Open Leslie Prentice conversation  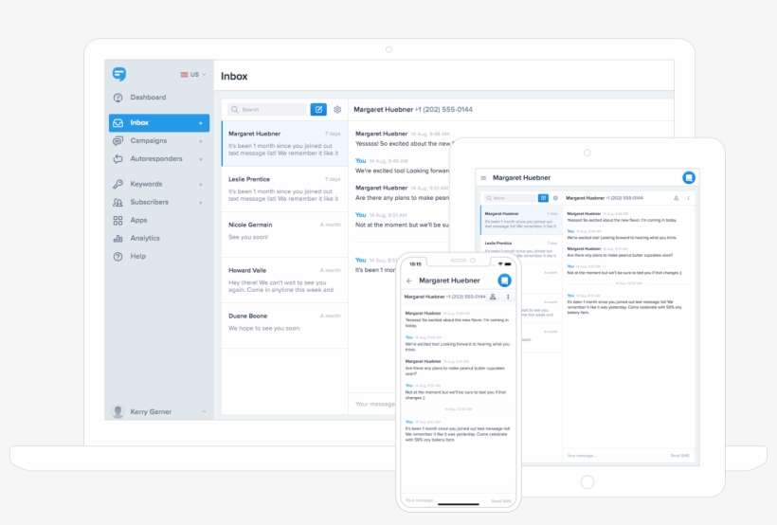283,189
